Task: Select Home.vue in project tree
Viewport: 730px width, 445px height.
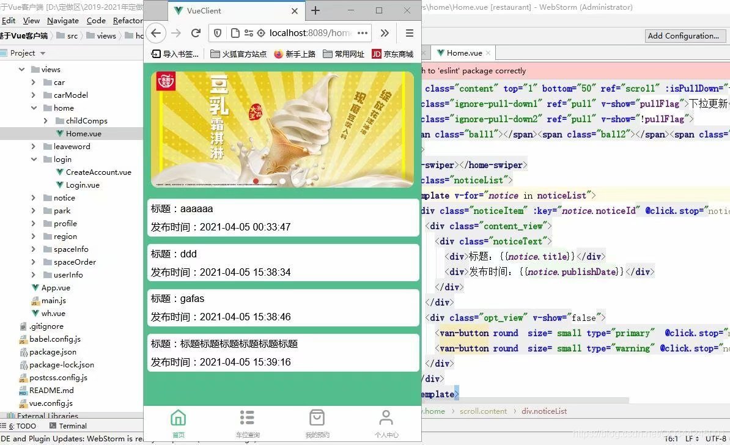Action: pyautogui.click(x=79, y=134)
